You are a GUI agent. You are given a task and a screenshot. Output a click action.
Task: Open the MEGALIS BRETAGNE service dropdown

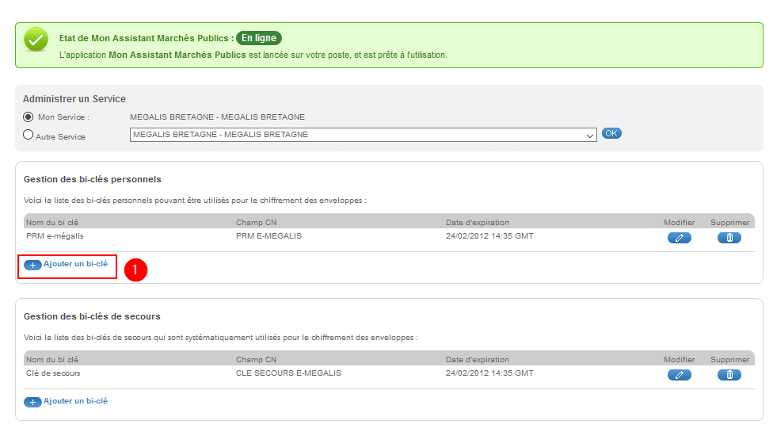(364, 135)
